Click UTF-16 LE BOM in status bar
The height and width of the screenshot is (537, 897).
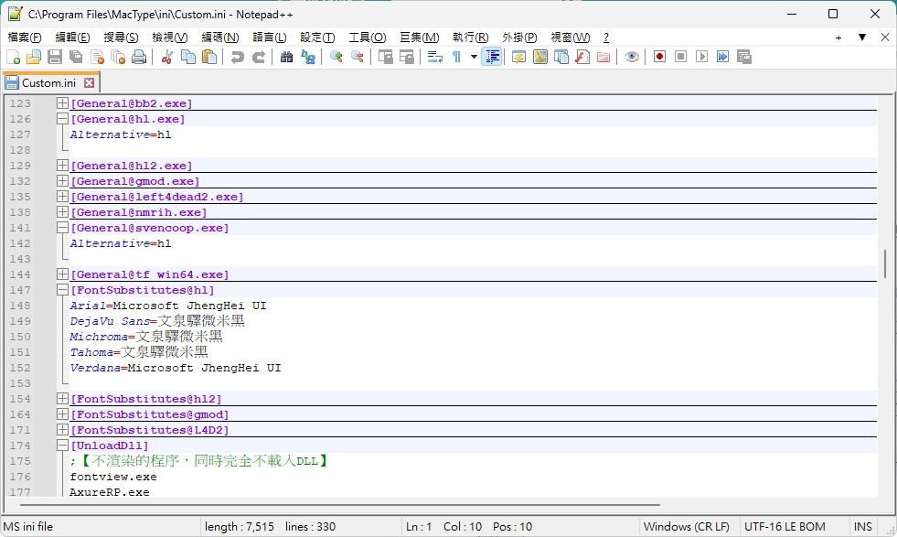coord(785,526)
